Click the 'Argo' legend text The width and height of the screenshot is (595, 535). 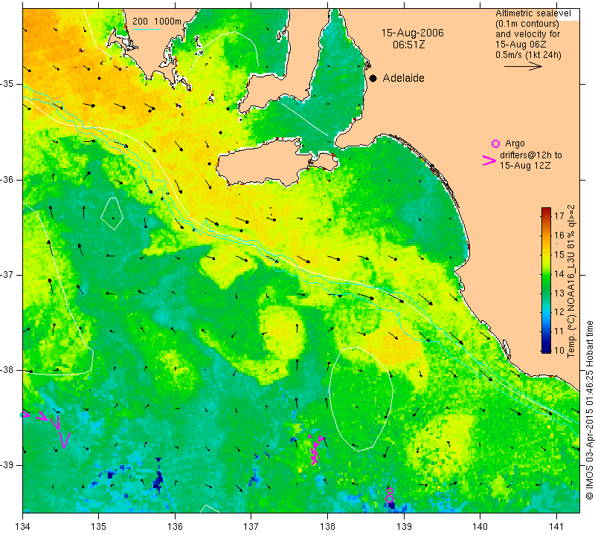(515, 143)
